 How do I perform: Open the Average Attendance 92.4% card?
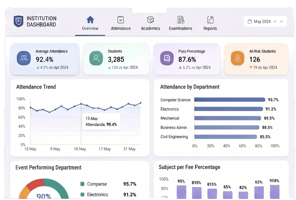click(45, 59)
